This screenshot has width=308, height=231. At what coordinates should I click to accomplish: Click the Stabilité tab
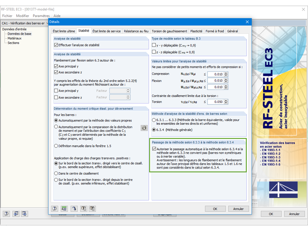(x=83, y=31)
